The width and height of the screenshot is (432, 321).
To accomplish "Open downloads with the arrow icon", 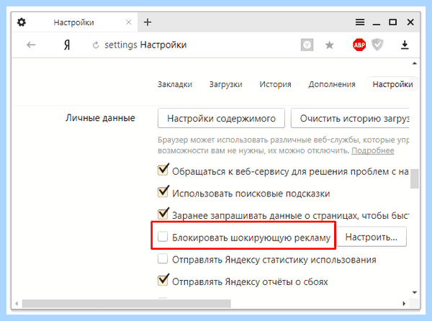I will (x=405, y=45).
